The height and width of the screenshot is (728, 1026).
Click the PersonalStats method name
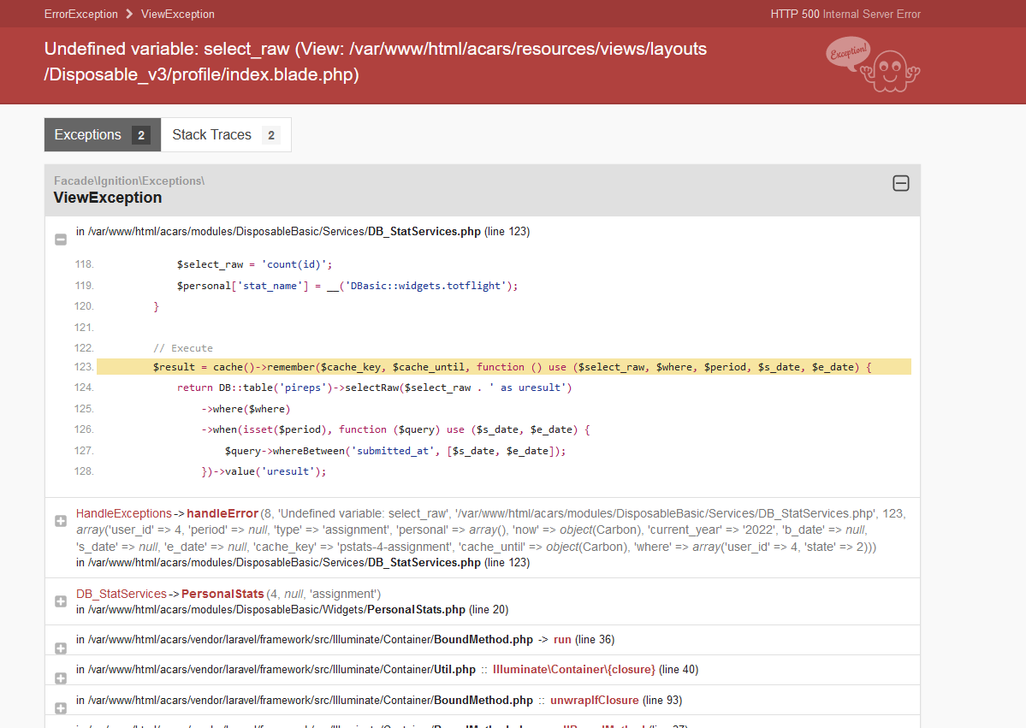(x=222, y=594)
